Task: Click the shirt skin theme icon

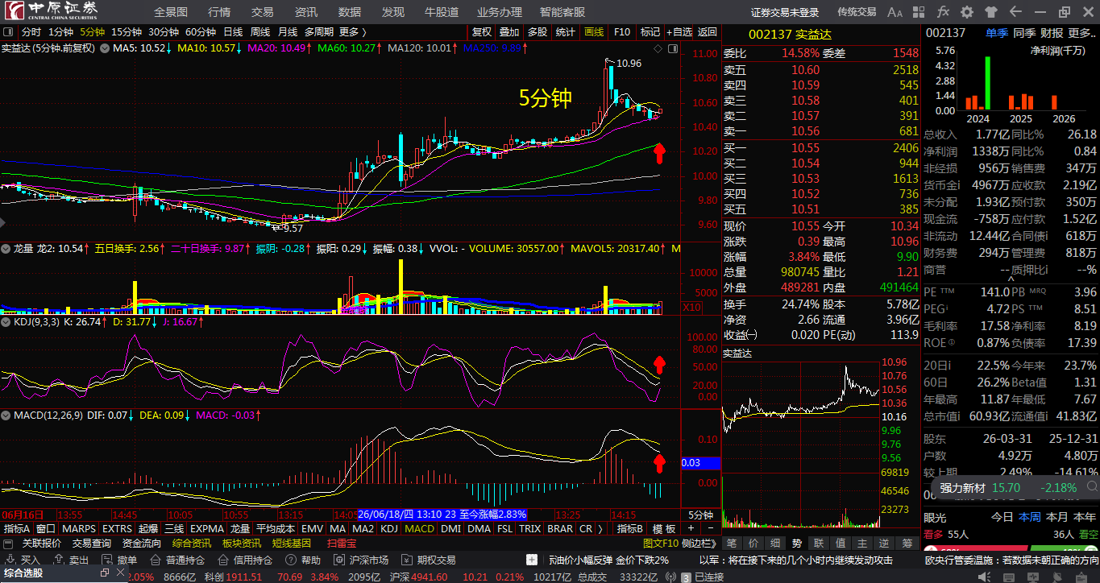Action: click(990, 12)
